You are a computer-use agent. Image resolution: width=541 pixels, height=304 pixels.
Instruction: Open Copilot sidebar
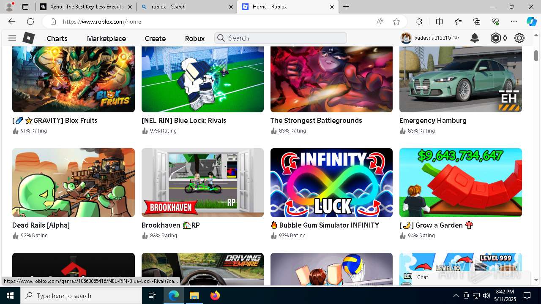click(531, 22)
